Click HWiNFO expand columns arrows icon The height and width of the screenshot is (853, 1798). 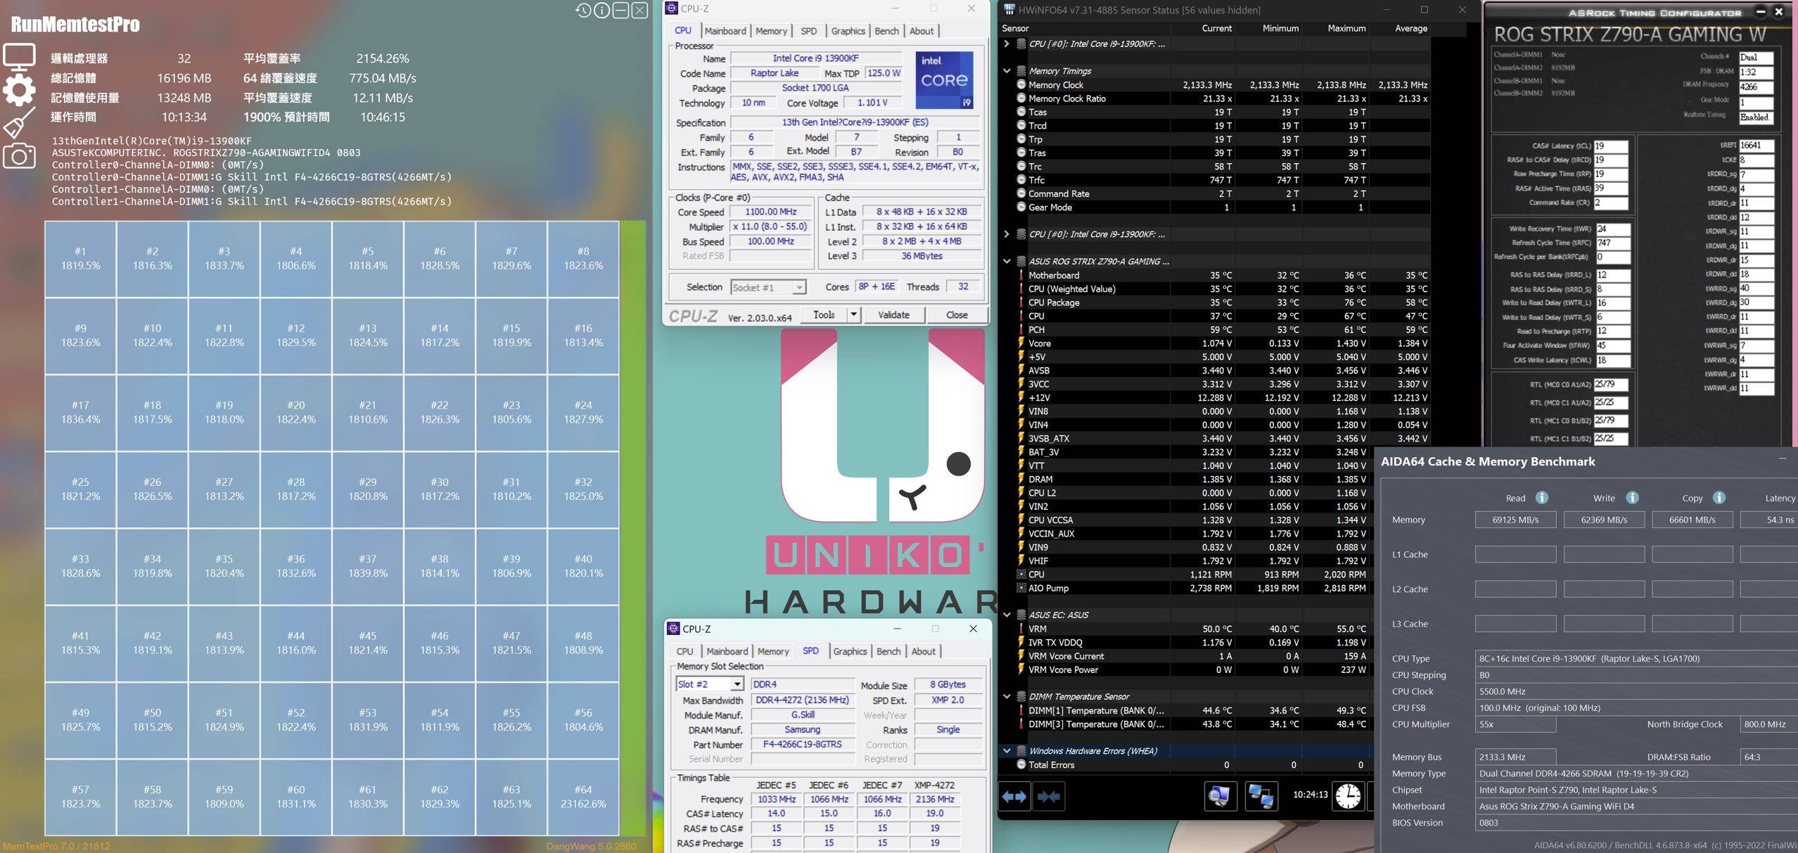click(1014, 796)
